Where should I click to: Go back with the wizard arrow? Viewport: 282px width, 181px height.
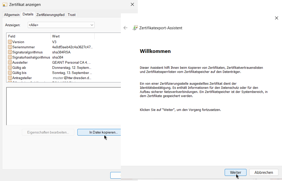coord(125,28)
